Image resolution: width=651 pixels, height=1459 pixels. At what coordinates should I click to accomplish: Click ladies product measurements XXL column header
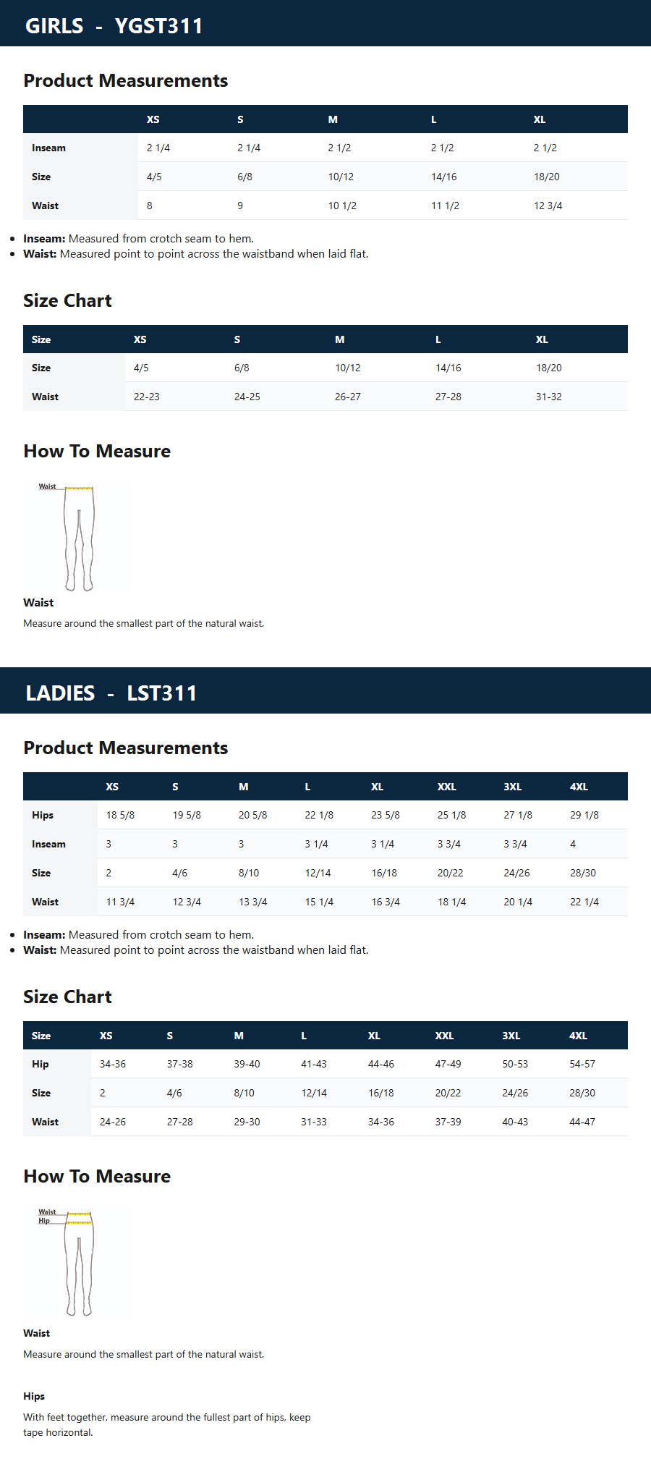click(447, 787)
